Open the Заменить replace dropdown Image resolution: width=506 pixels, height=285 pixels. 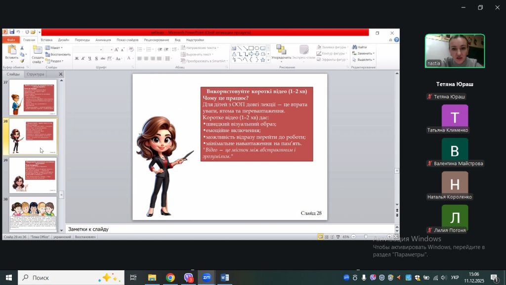point(365,53)
